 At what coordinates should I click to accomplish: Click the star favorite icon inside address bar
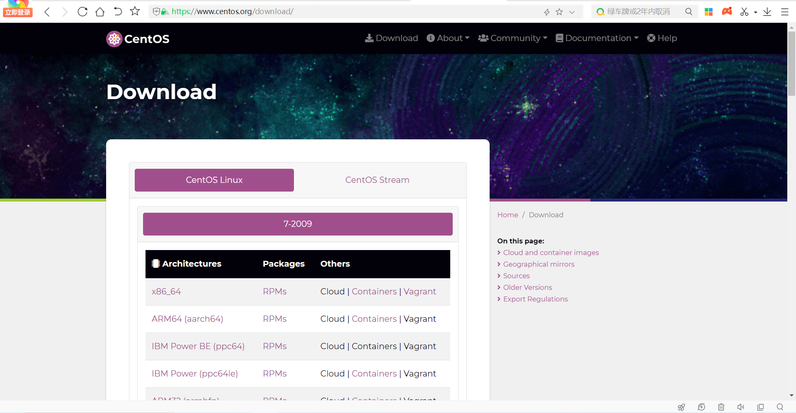click(559, 12)
